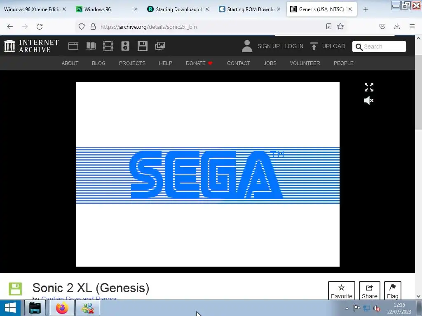Open the Software floppy disk icon
The height and width of the screenshot is (316, 422).
click(x=142, y=46)
